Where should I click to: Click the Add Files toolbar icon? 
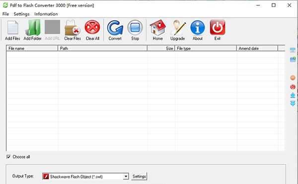[x=12, y=28]
